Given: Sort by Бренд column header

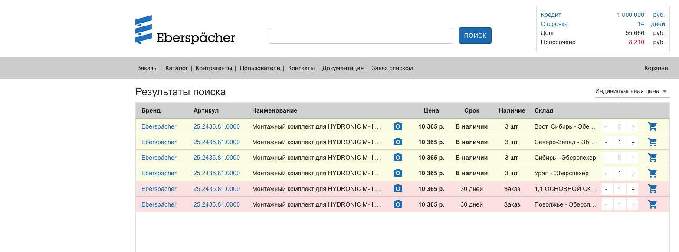Looking at the screenshot, I should (x=151, y=110).
